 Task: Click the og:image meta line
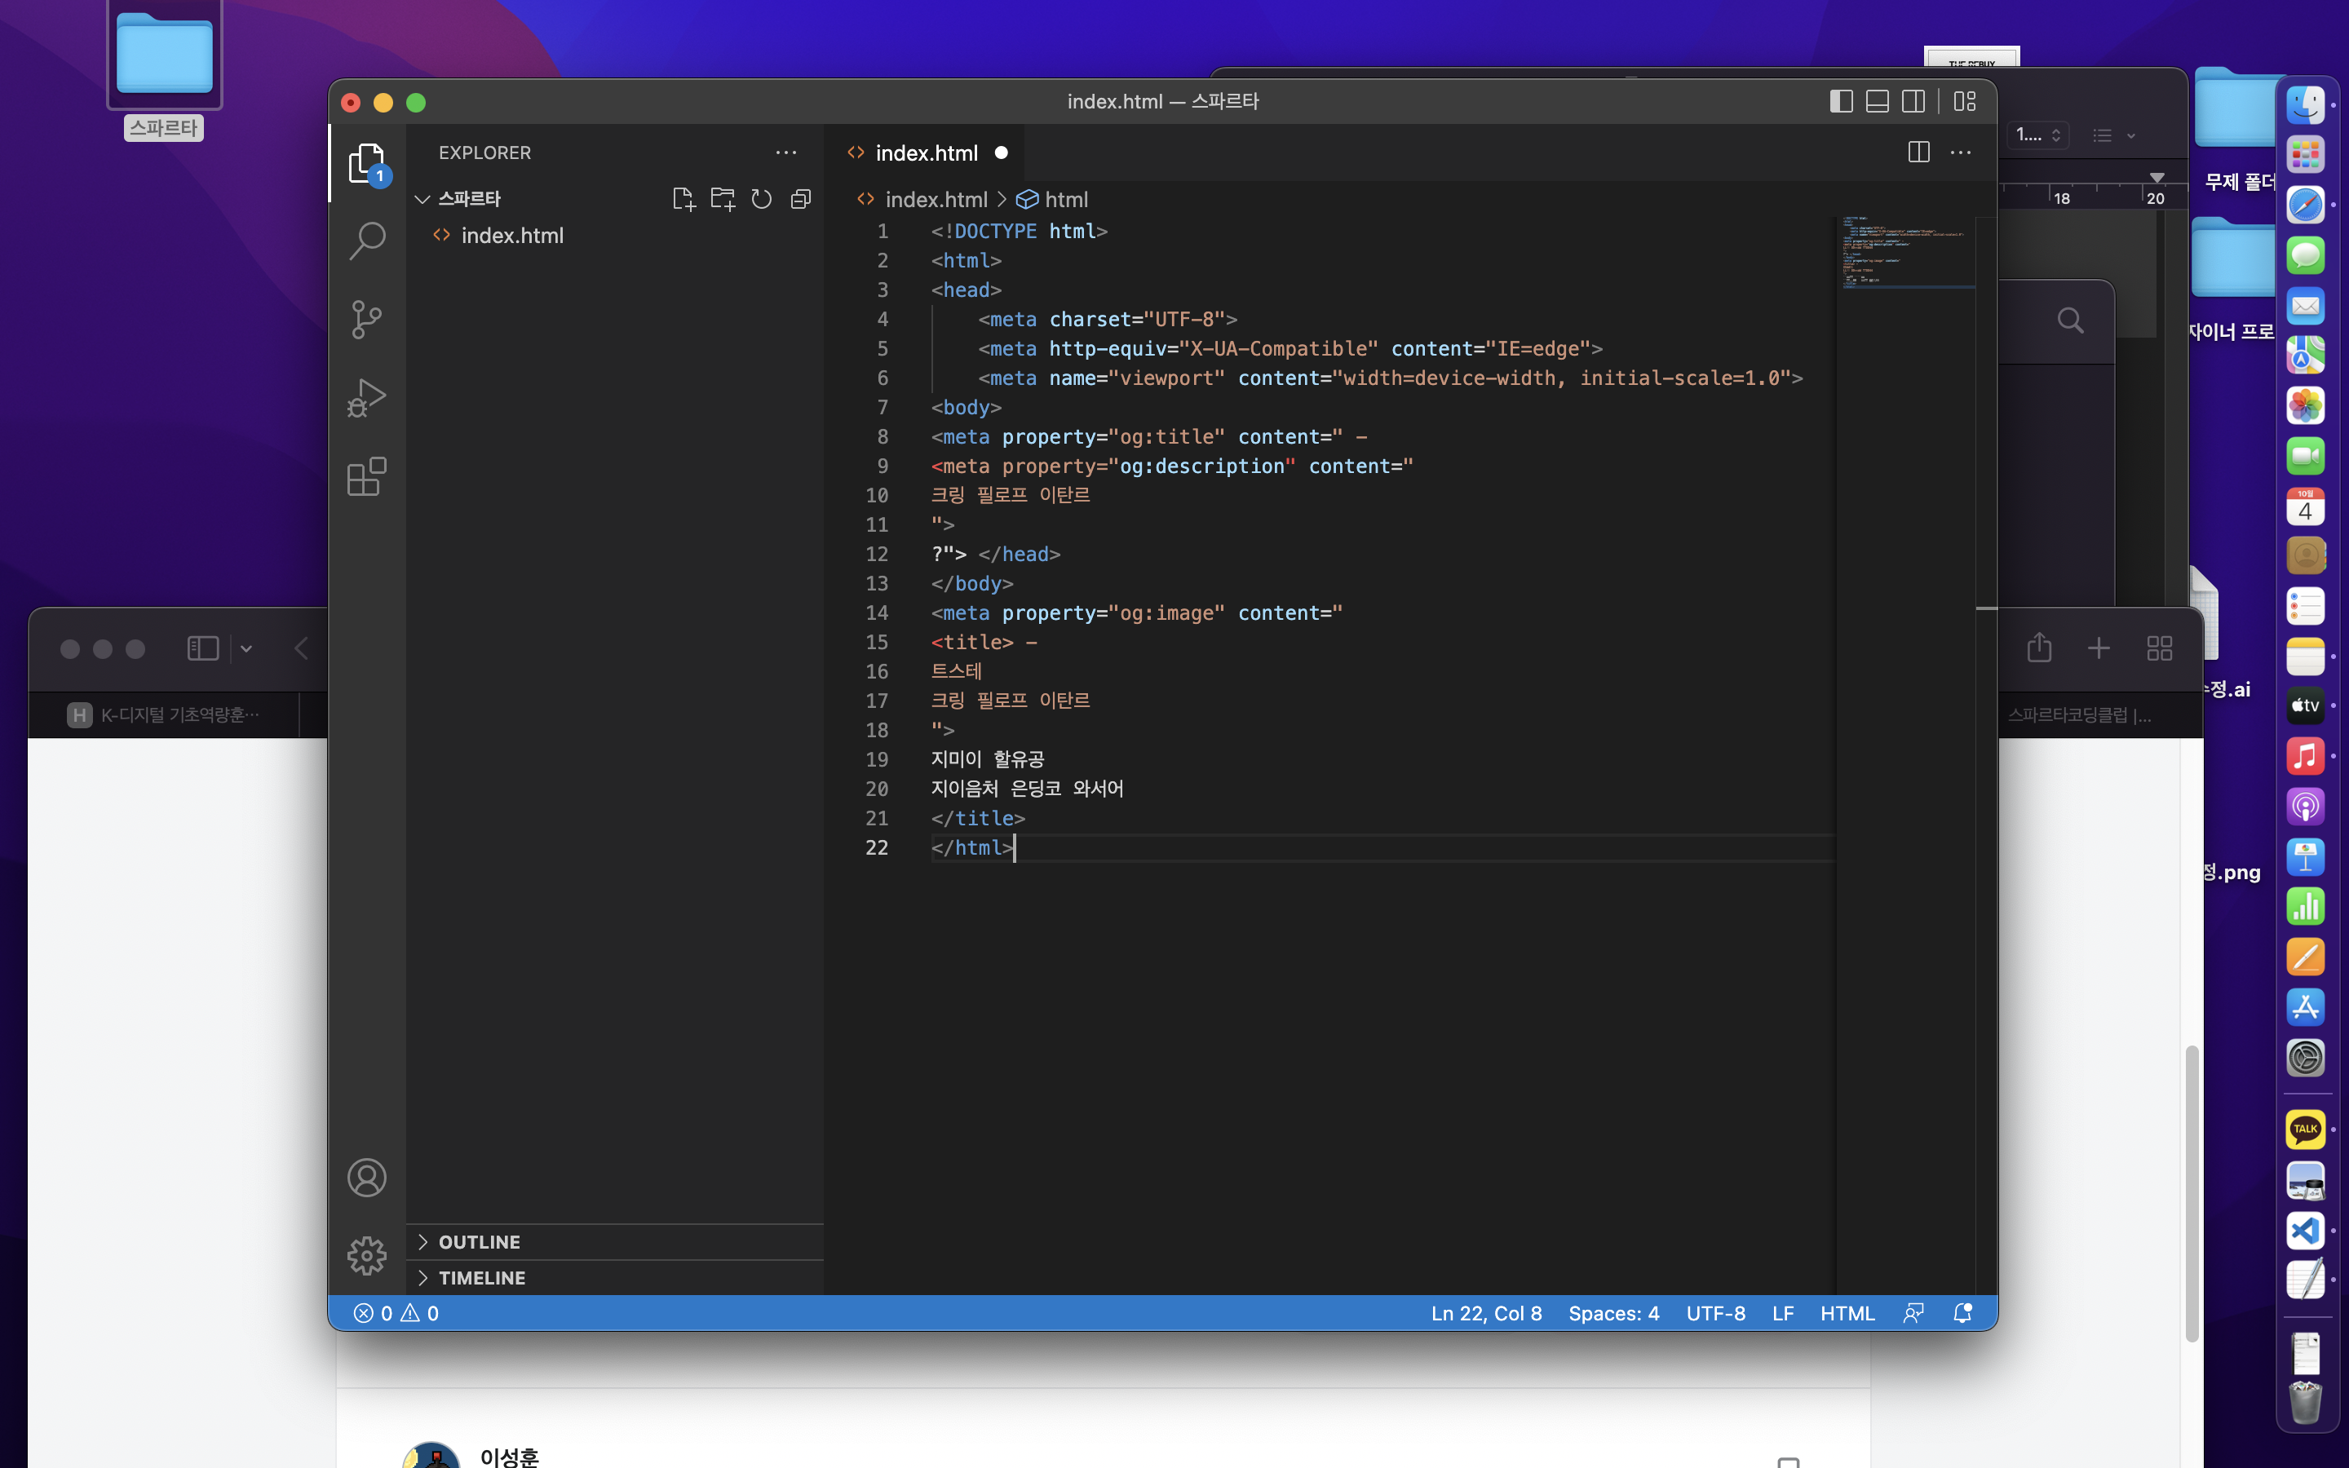pyautogui.click(x=1137, y=612)
